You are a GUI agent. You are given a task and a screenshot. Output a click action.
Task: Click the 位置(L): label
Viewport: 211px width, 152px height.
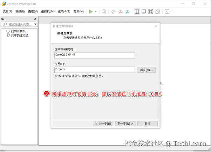click(60, 64)
